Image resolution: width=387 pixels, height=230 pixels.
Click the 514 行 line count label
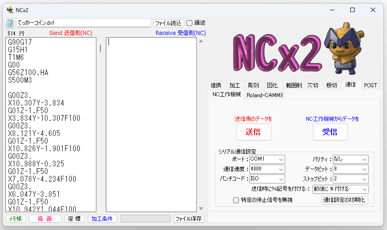click(16, 33)
